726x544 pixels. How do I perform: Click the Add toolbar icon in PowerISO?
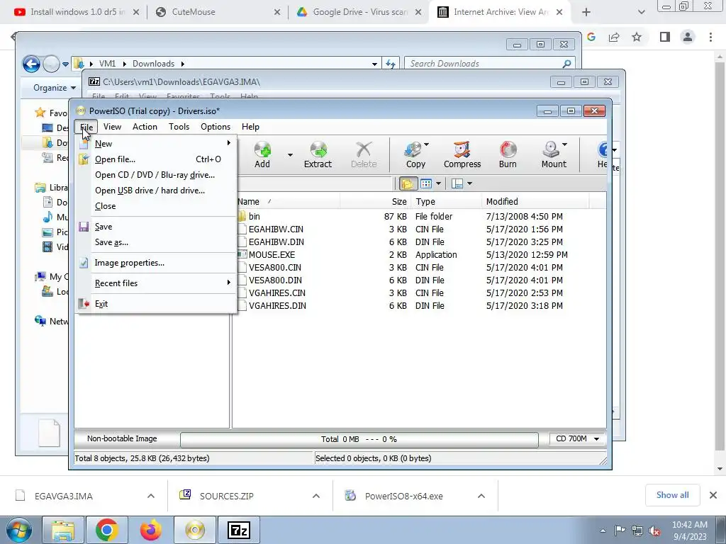262,155
